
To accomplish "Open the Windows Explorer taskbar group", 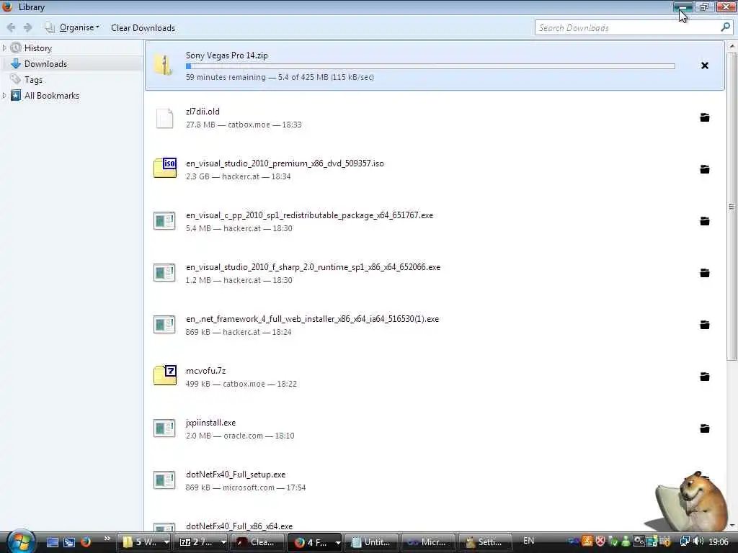I will coord(146,542).
